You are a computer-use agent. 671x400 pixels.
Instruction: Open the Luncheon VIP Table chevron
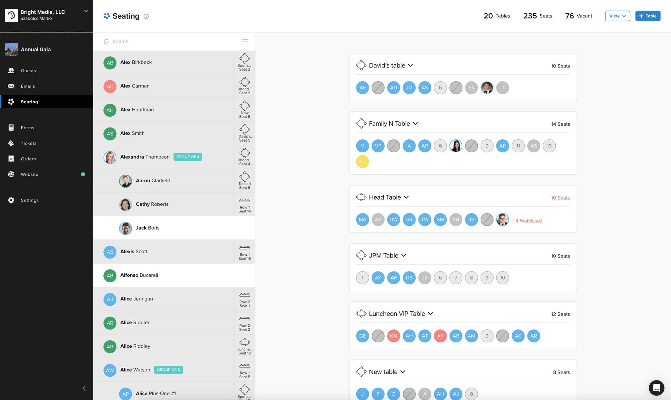(x=431, y=314)
